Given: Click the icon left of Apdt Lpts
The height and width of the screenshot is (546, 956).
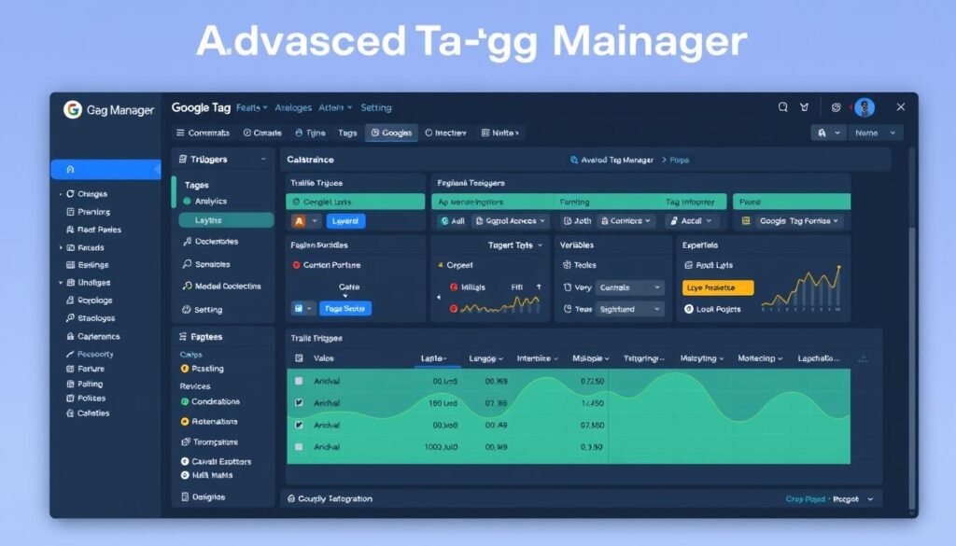Looking at the screenshot, I should tap(688, 265).
